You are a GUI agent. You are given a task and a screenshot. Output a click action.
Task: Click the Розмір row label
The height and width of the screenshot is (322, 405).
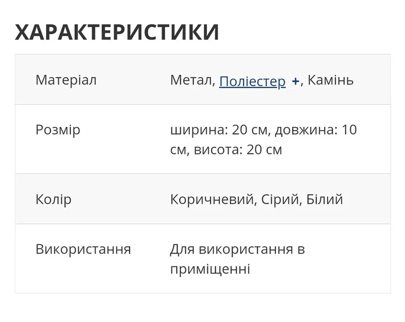[x=58, y=130]
